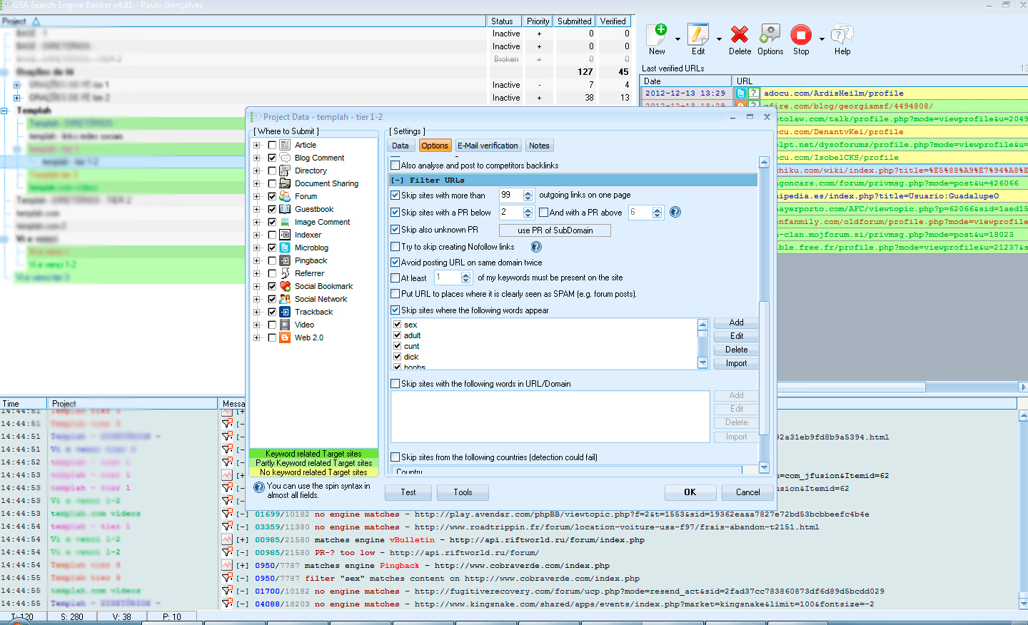
Task: Toggle Skip sites with a PR below
Action: pos(395,212)
